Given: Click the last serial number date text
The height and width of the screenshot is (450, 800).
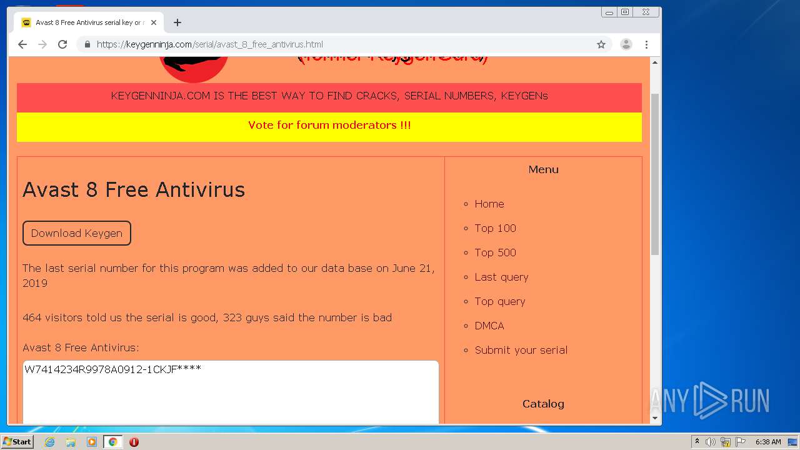Looking at the screenshot, I should click(x=229, y=276).
